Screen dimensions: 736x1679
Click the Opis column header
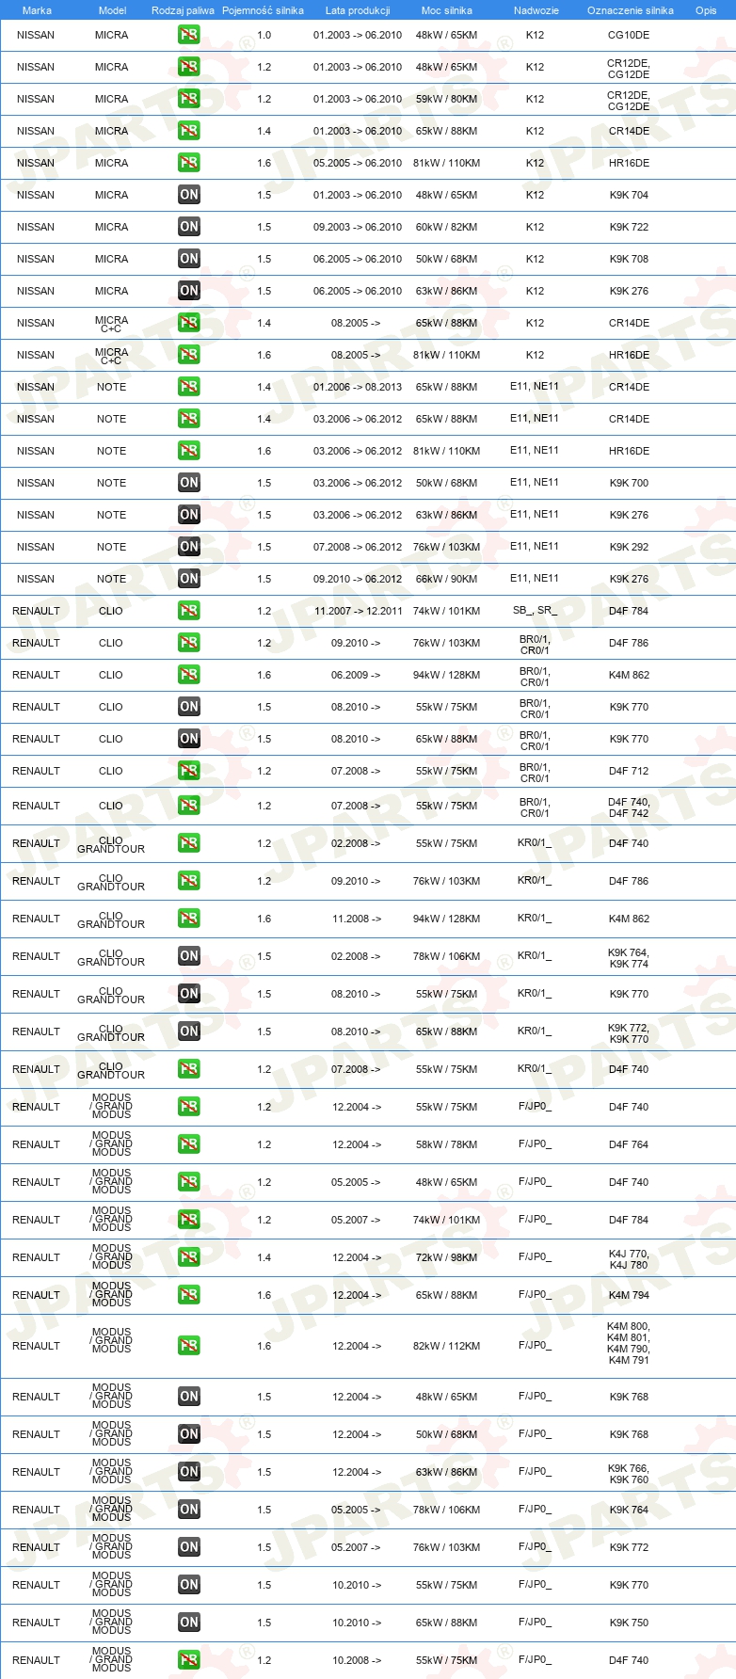click(x=706, y=10)
